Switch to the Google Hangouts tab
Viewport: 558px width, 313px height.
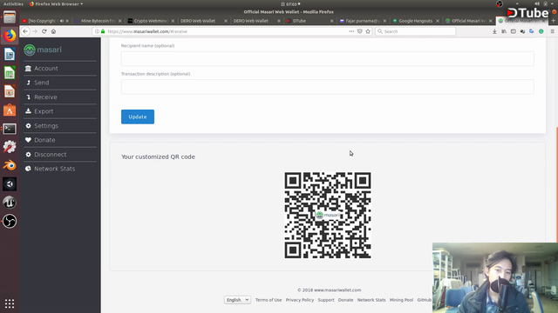[x=415, y=21]
